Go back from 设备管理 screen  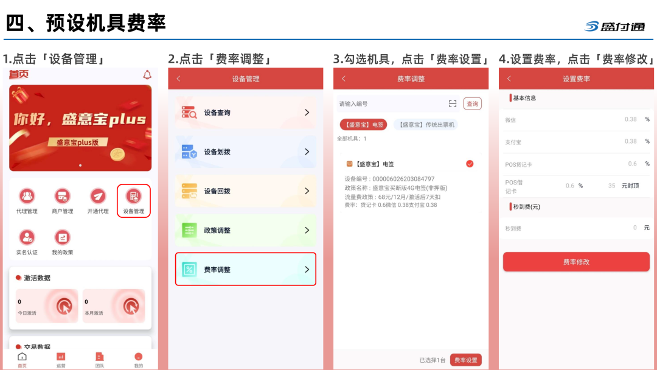(x=178, y=79)
